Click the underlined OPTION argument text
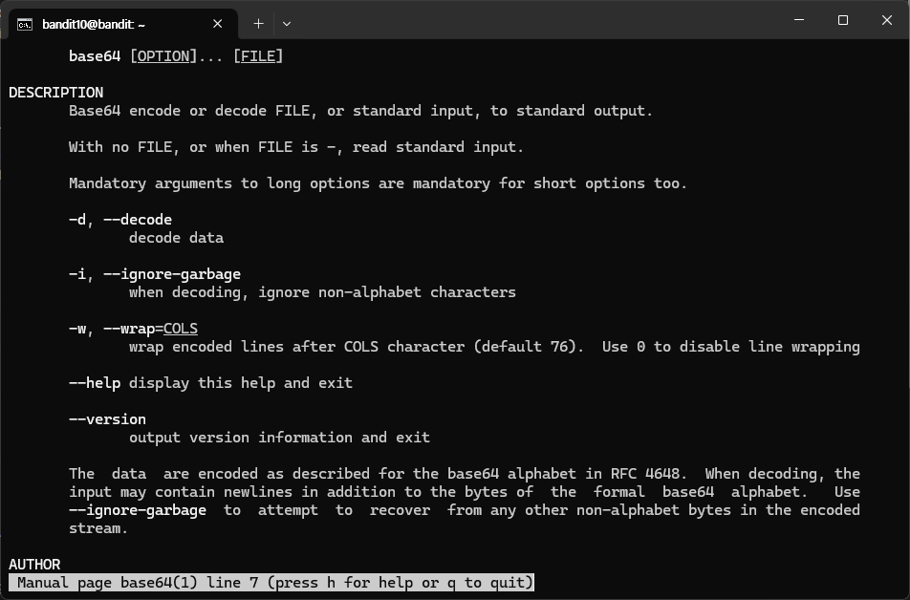The image size is (910, 600). [x=163, y=56]
